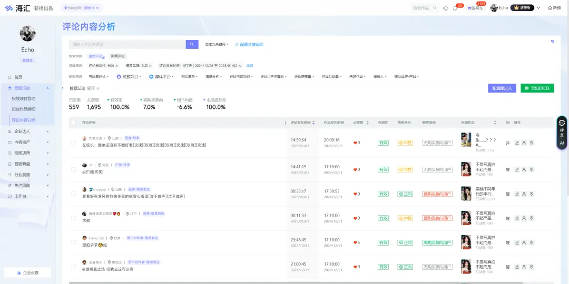Select 回复评论 search dimension
The width and height of the screenshot is (569, 284).
(x=117, y=56)
